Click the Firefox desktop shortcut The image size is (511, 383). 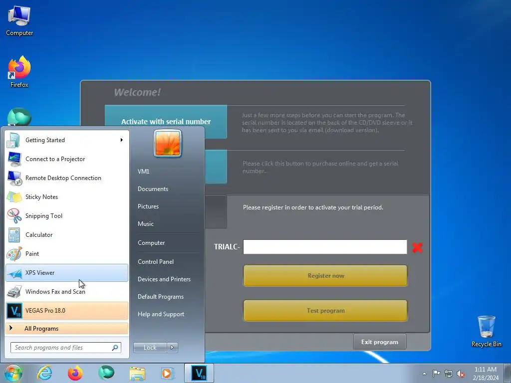pos(19,72)
